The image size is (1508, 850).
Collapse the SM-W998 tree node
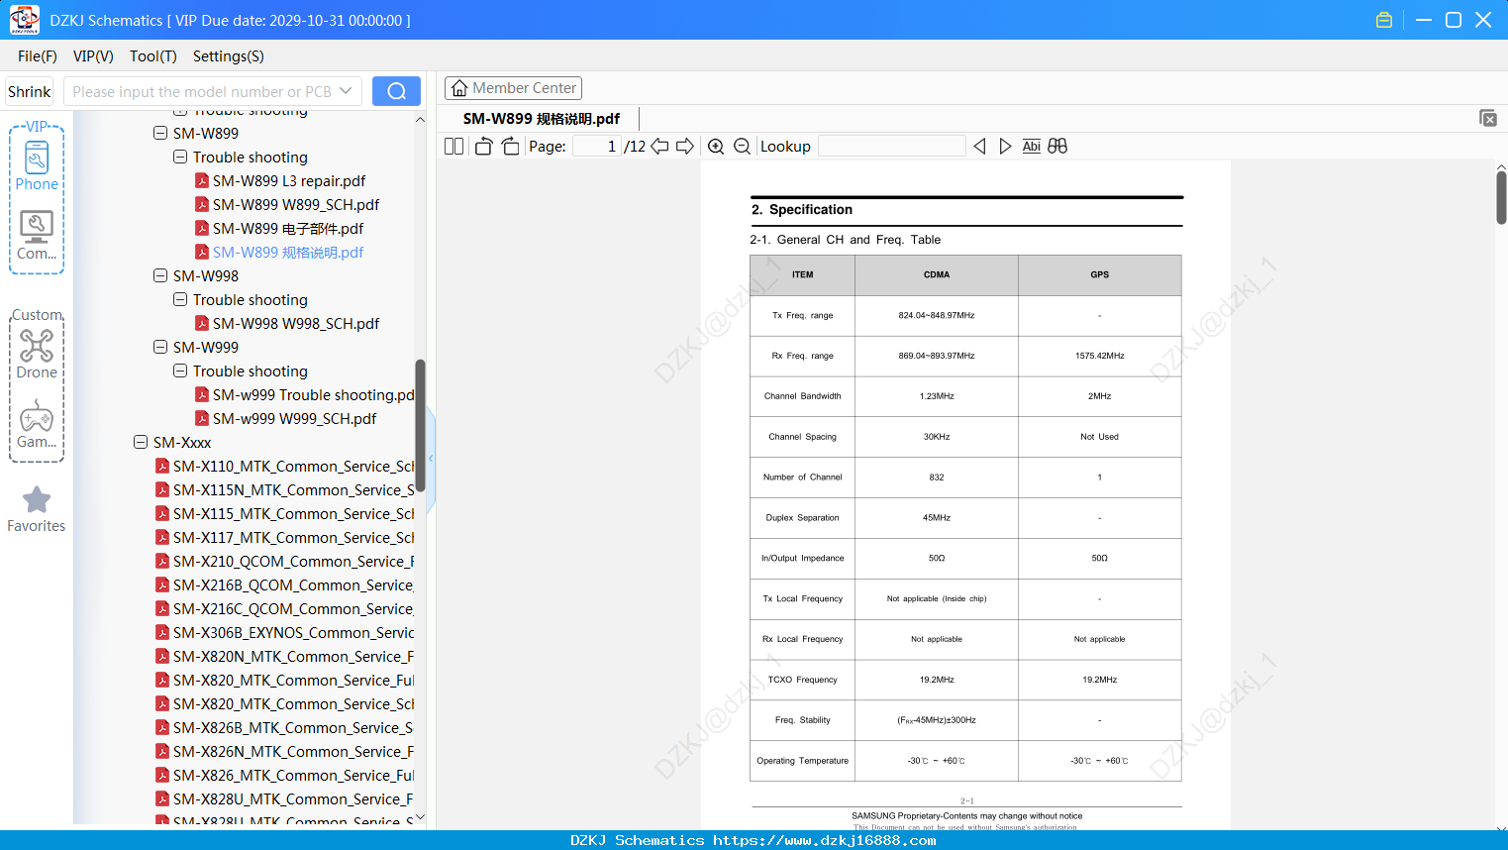click(x=160, y=275)
